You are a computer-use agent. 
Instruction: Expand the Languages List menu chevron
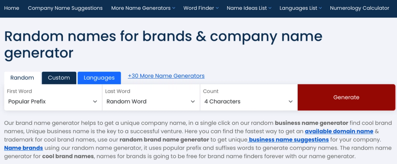[320, 8]
